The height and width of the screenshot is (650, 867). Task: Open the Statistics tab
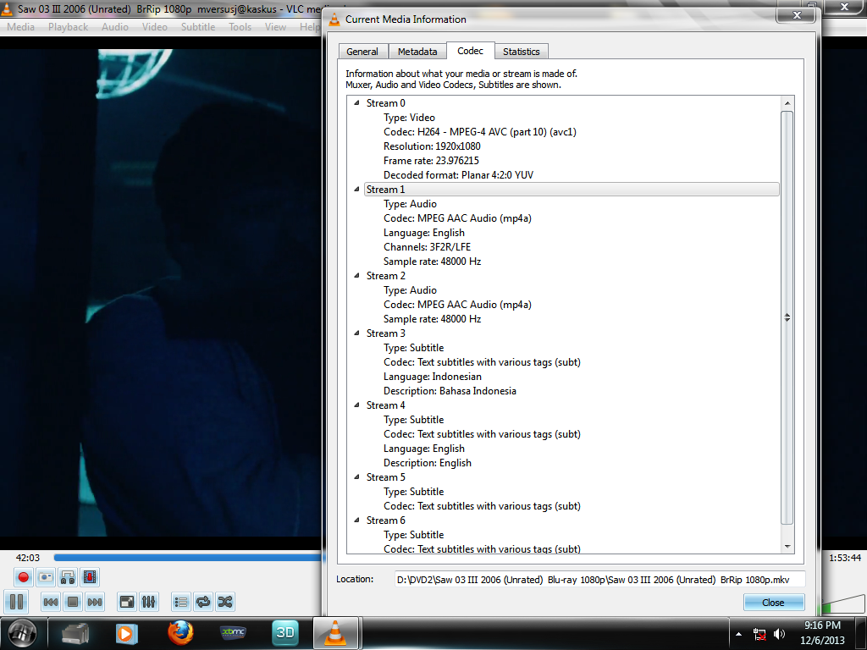tap(522, 52)
